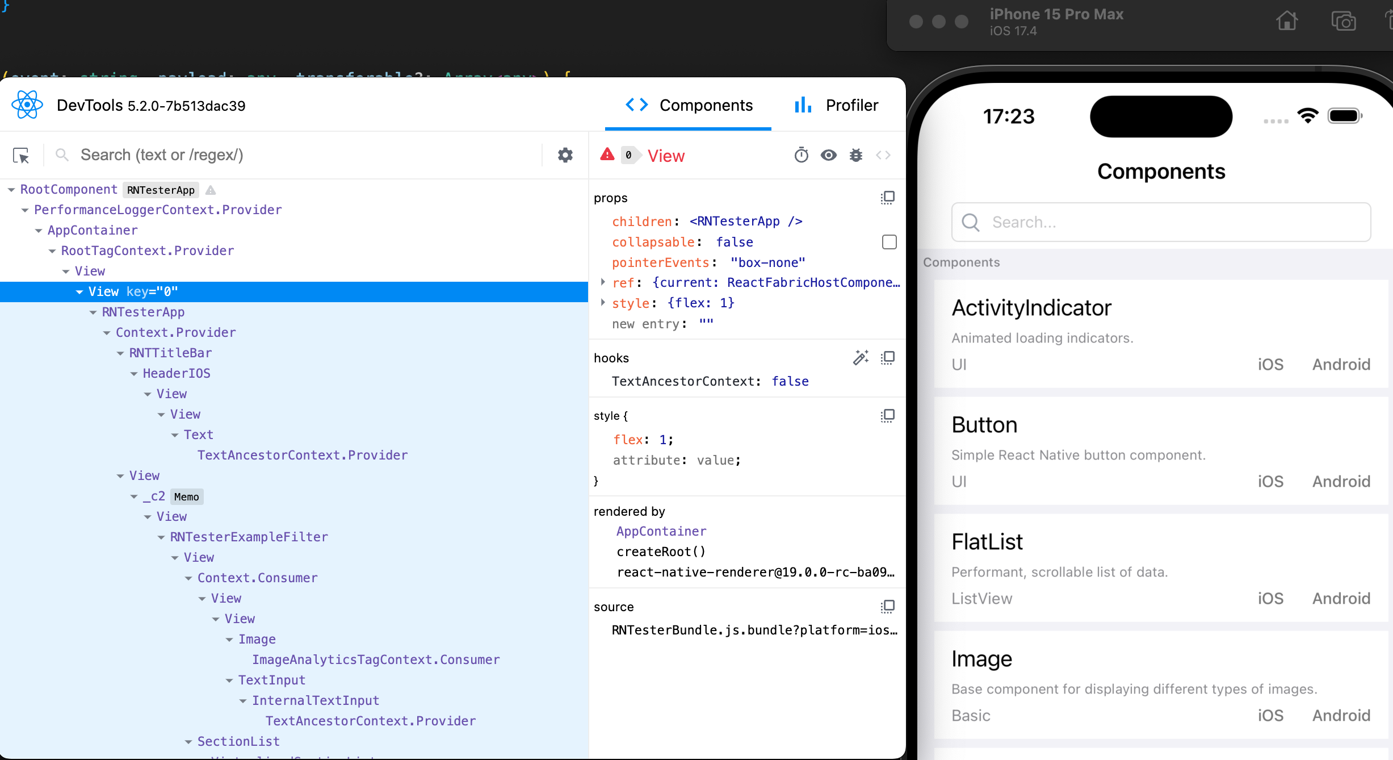Open the ActivityIndicator example card
This screenshot has width=1393, height=760.
coord(1161,334)
